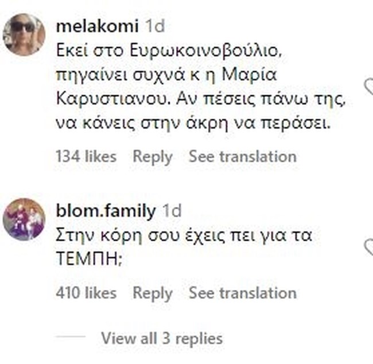Screen dimensions: 373x364
Task: Open blom.family's profile picture
Action: [24, 219]
